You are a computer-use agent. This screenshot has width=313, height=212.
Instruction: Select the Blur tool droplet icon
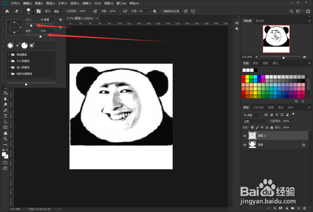(5, 99)
